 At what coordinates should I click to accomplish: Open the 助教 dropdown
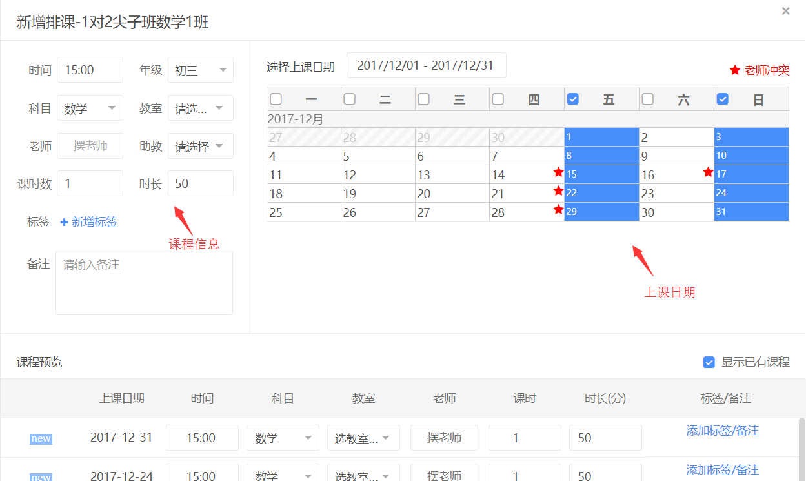coord(201,146)
